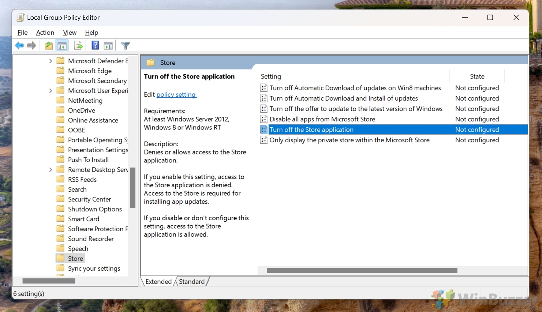
Task: Expand the Remote Desktop Services node
Action: pyautogui.click(x=51, y=170)
